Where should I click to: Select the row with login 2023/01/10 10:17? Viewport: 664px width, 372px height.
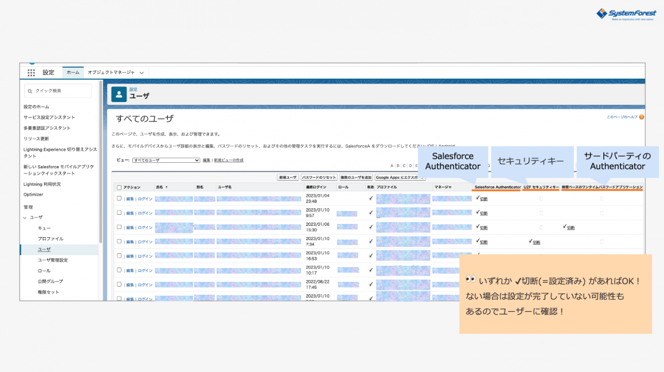[x=119, y=270]
